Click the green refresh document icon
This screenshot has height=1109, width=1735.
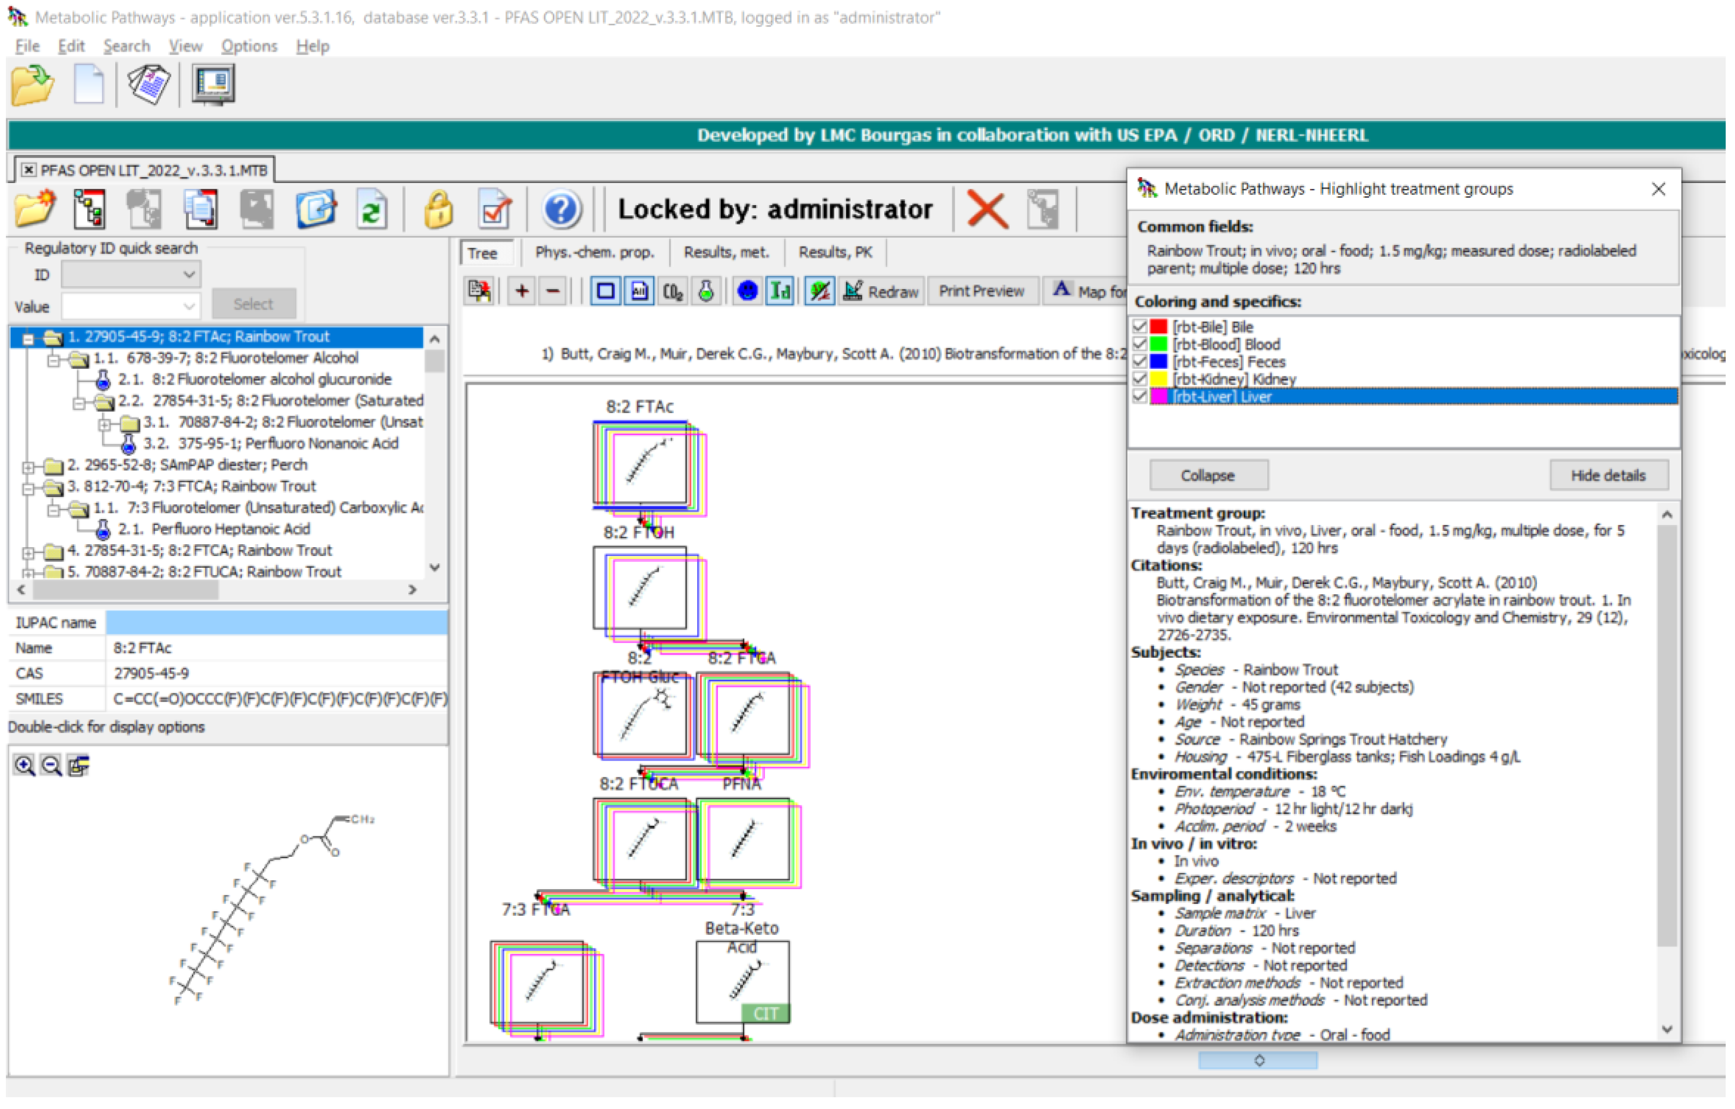(x=372, y=210)
